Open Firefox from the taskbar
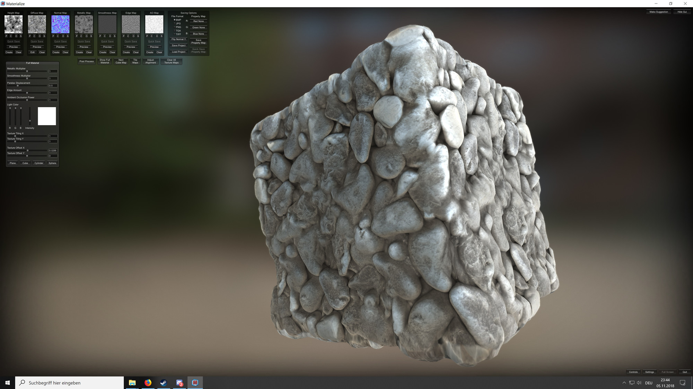693x389 pixels. point(148,382)
